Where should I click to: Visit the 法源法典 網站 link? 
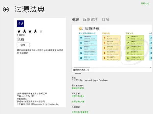(x=78, y=96)
